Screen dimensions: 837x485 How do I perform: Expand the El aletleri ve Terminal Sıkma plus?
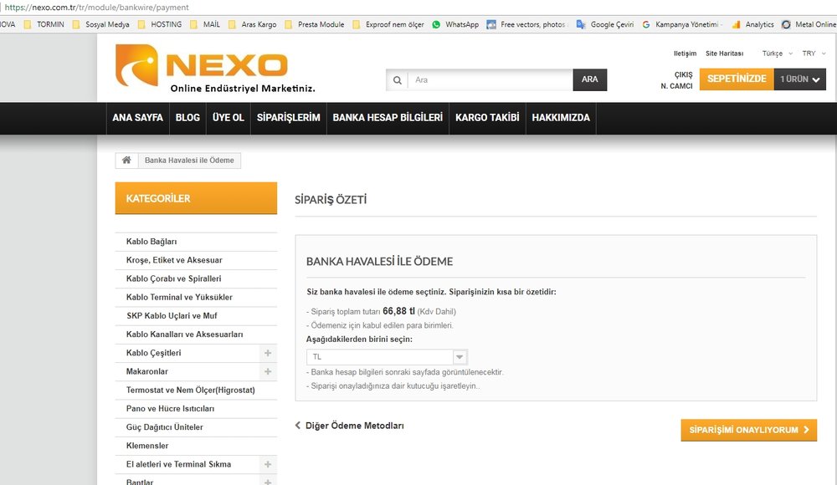click(268, 464)
